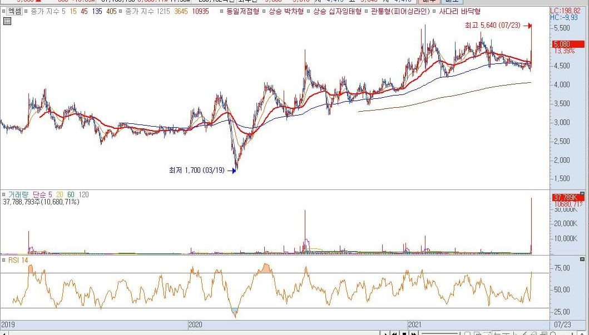The image size is (589, 335).
Task: Toggle the square marker before 종가 지수 1215
Action: click(120, 11)
